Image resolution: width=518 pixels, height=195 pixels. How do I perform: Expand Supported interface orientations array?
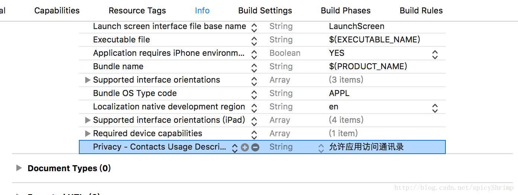point(88,80)
